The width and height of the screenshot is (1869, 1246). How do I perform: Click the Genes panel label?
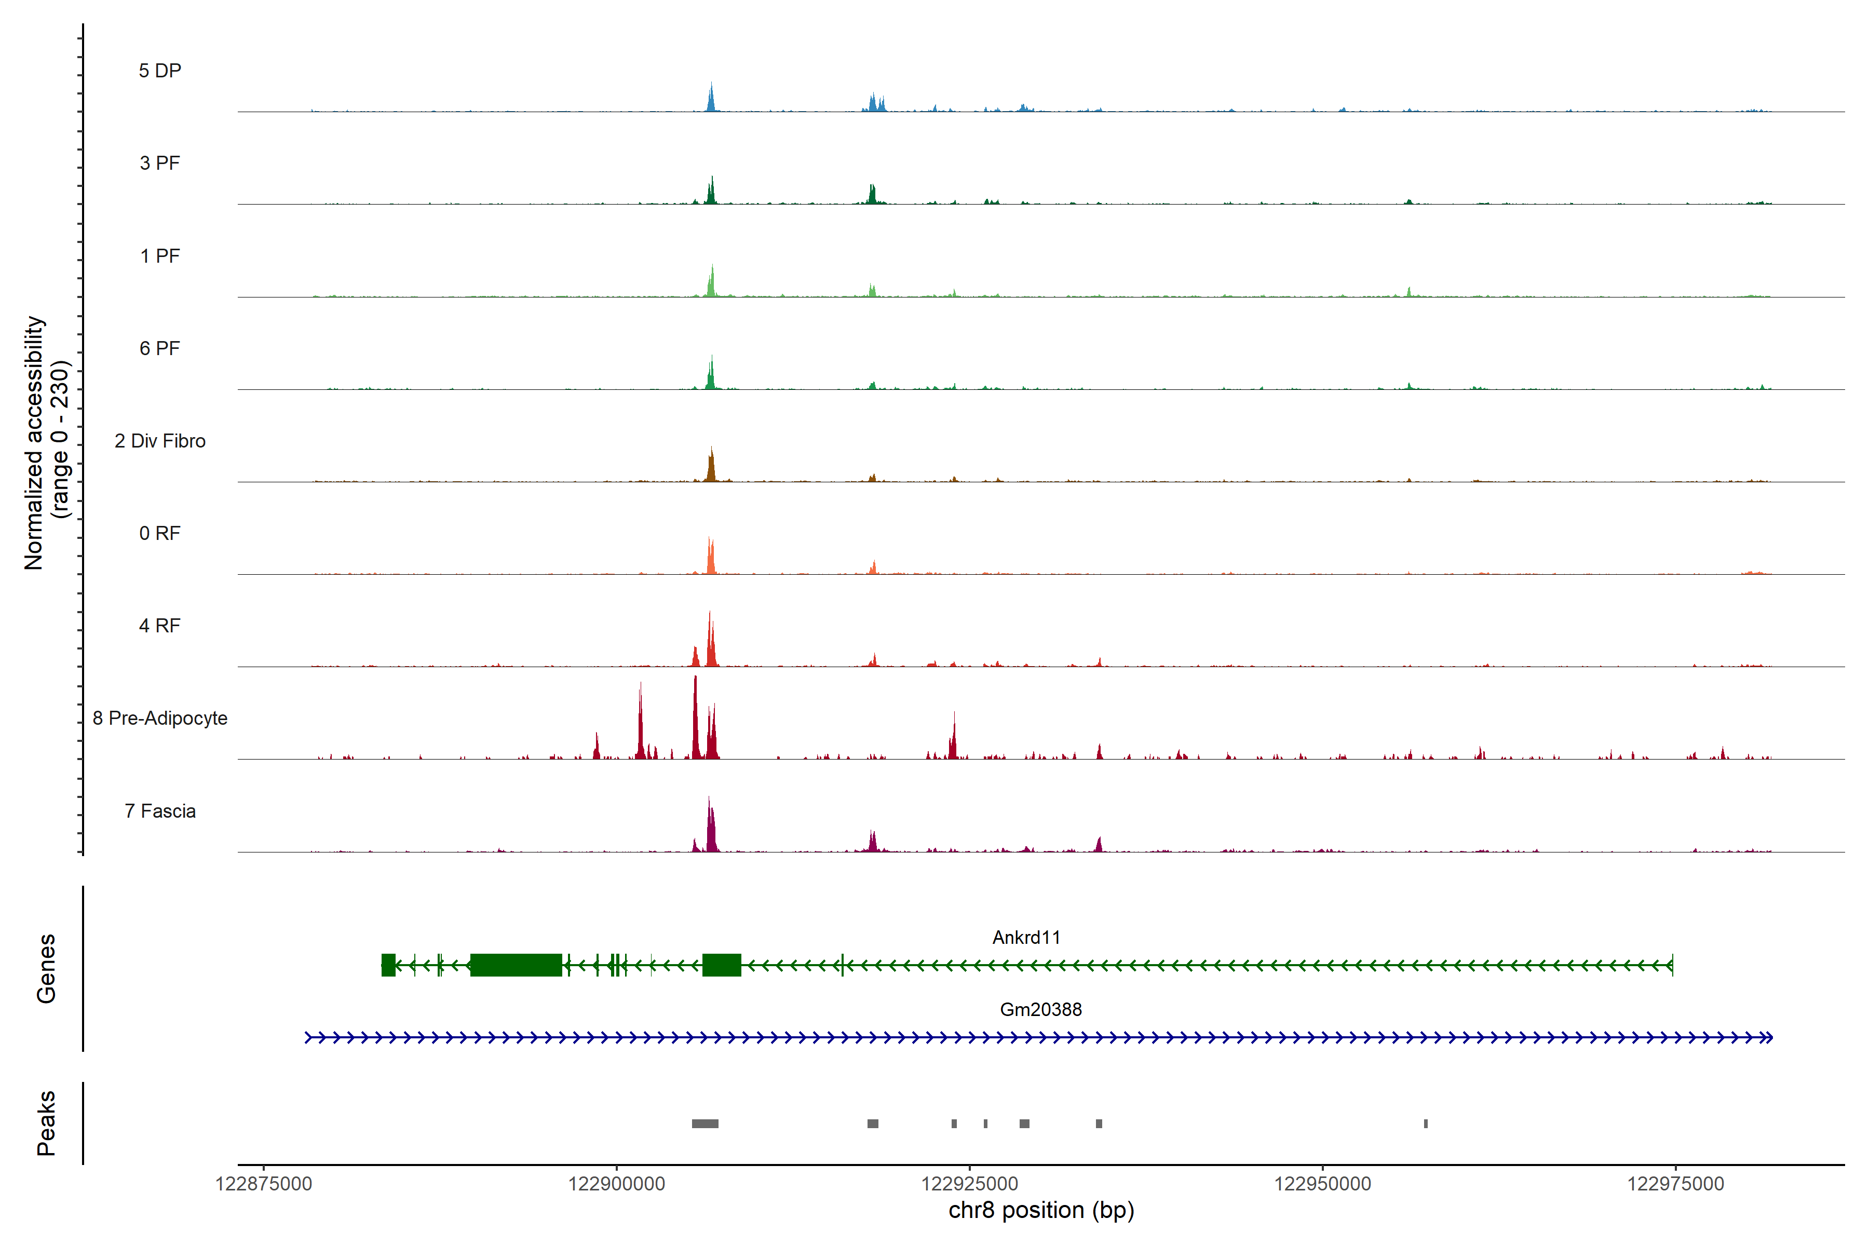click(46, 969)
